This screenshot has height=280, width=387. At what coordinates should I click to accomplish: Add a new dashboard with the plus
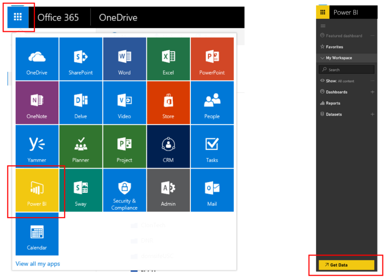pyautogui.click(x=372, y=92)
